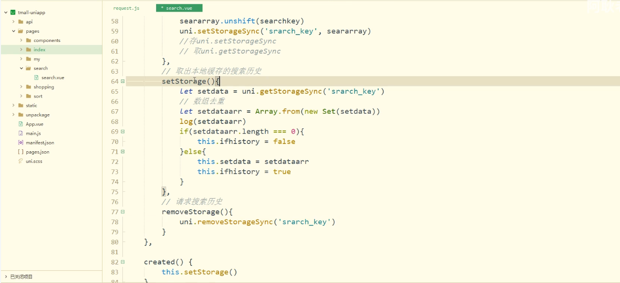Click the my folder icon

click(x=28, y=59)
